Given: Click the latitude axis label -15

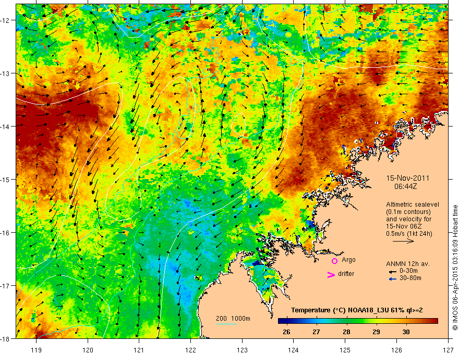Looking at the screenshot, I should pos(6,179).
